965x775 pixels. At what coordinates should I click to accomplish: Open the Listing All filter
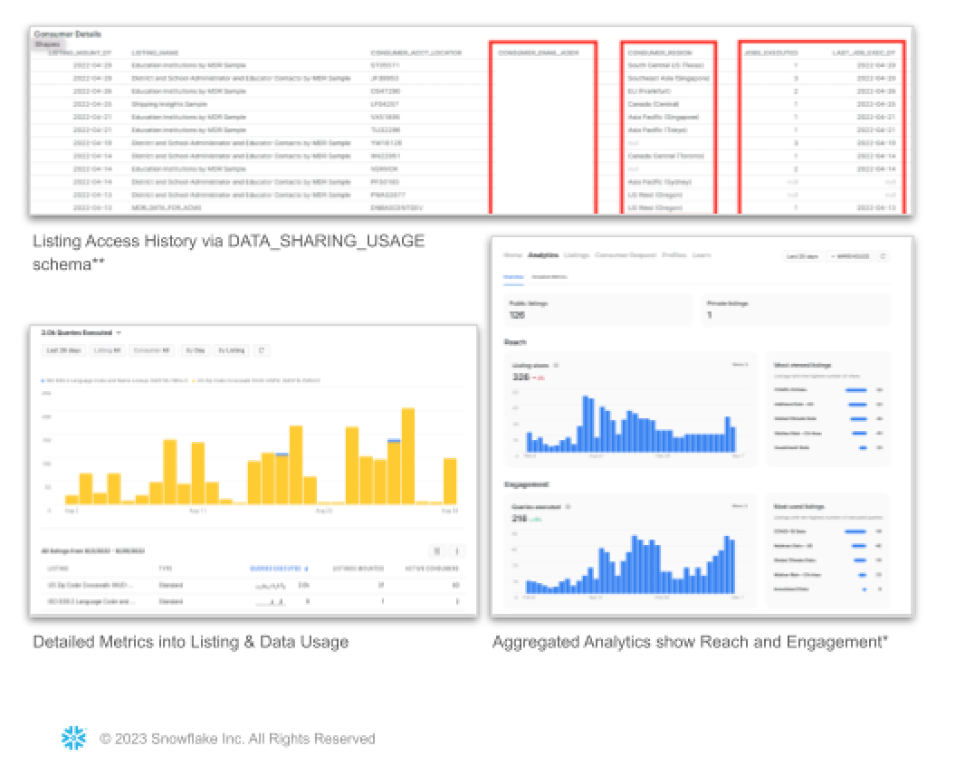tap(107, 350)
